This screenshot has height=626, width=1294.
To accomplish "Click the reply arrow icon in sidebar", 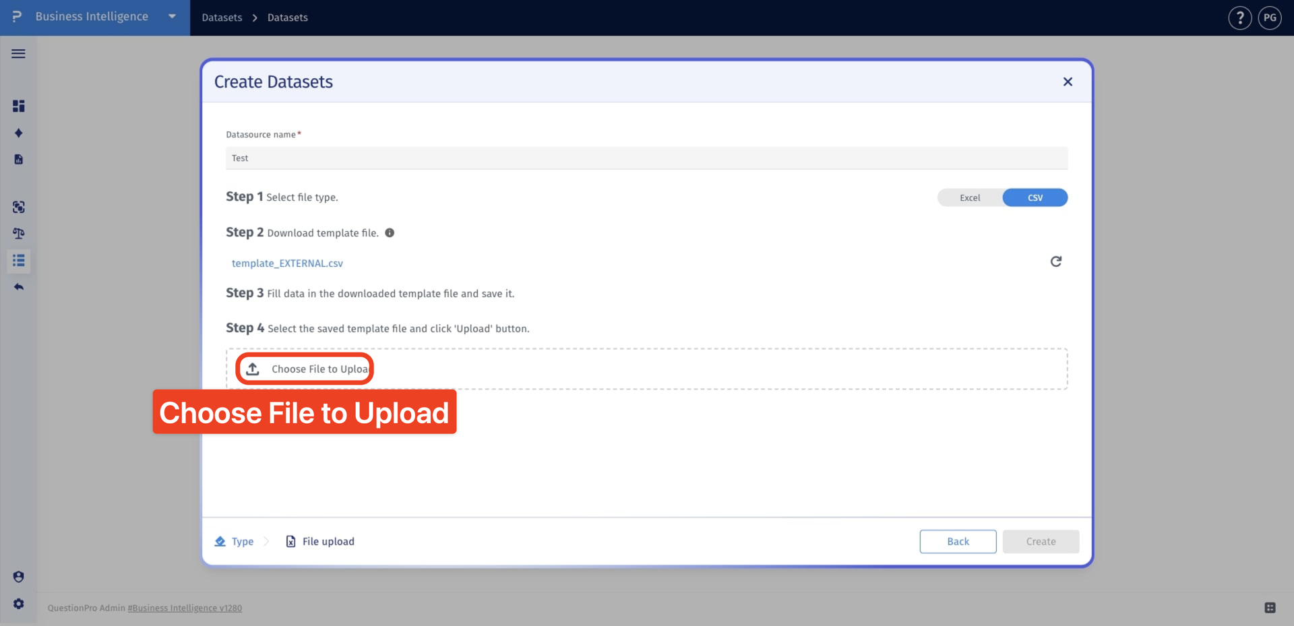I will pyautogui.click(x=18, y=287).
